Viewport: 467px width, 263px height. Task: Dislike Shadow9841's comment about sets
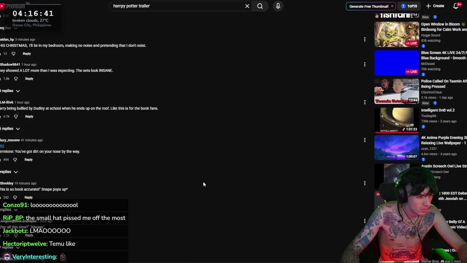point(16,79)
